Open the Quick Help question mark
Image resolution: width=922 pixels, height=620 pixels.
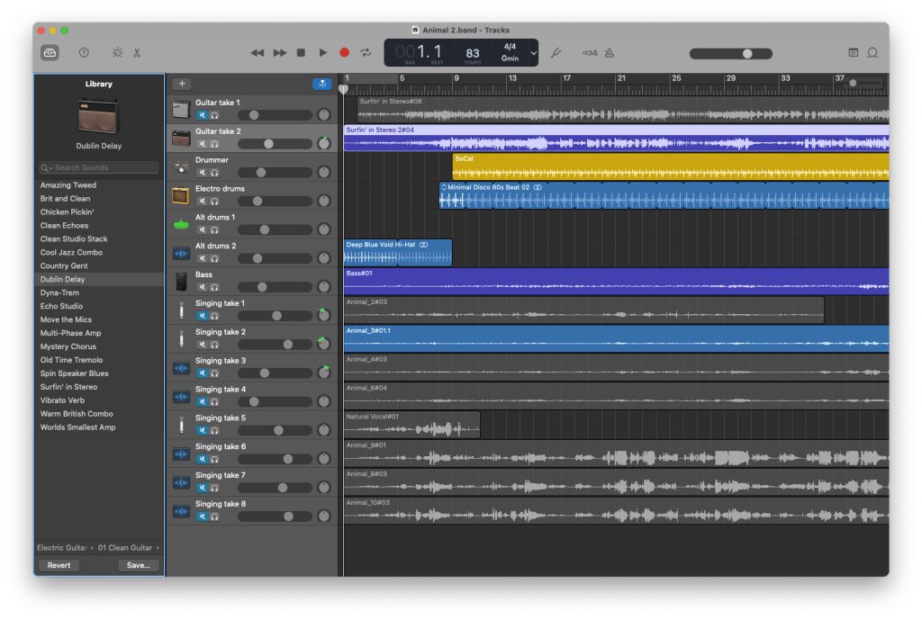click(x=84, y=53)
